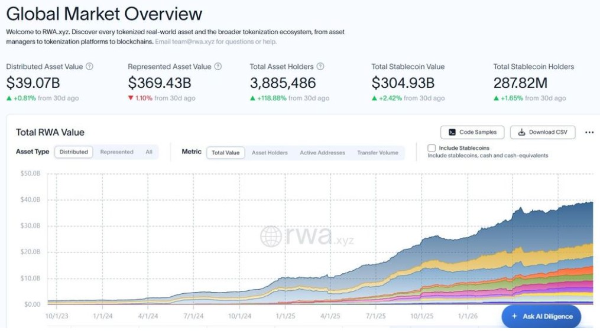This screenshot has height=331, width=600.
Task: Open info tooltip for Distributed Asset Value
Action: [89, 67]
